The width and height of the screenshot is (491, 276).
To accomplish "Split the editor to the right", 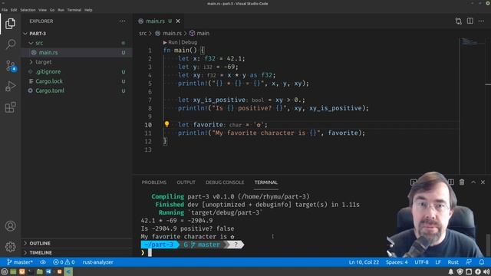I will tap(470, 21).
